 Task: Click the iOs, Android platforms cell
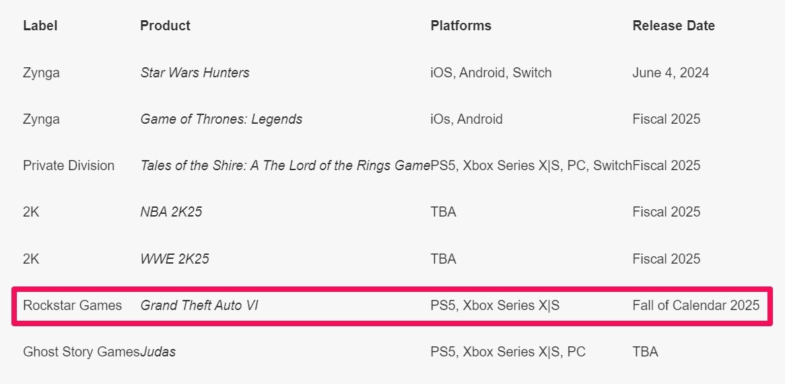[x=466, y=119]
